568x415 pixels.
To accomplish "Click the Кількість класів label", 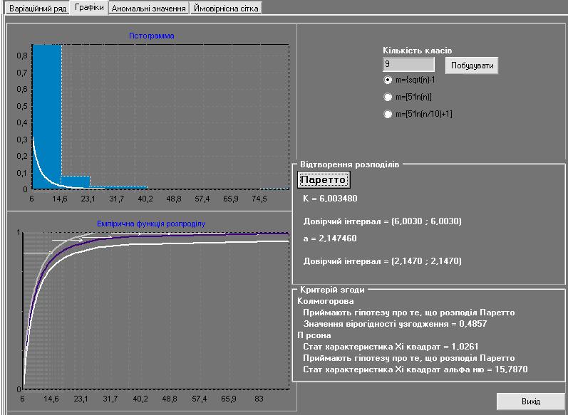I will click(418, 51).
